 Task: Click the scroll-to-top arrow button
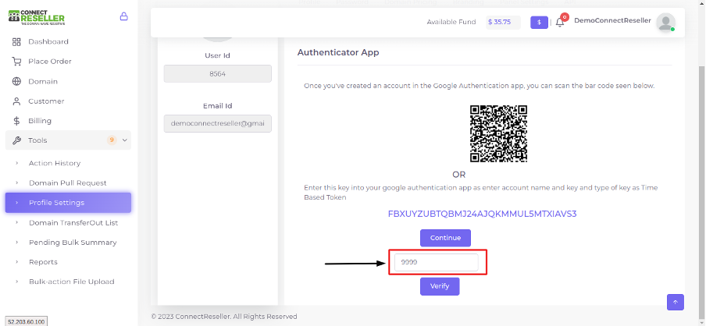tap(676, 302)
